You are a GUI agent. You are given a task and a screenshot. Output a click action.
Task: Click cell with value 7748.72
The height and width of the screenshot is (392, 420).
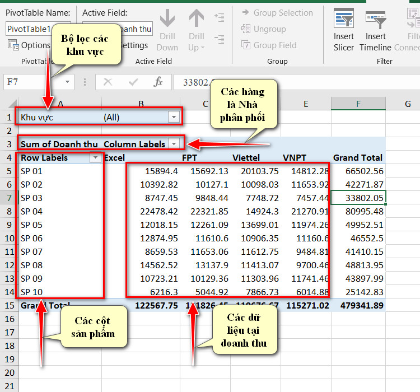(x=255, y=198)
